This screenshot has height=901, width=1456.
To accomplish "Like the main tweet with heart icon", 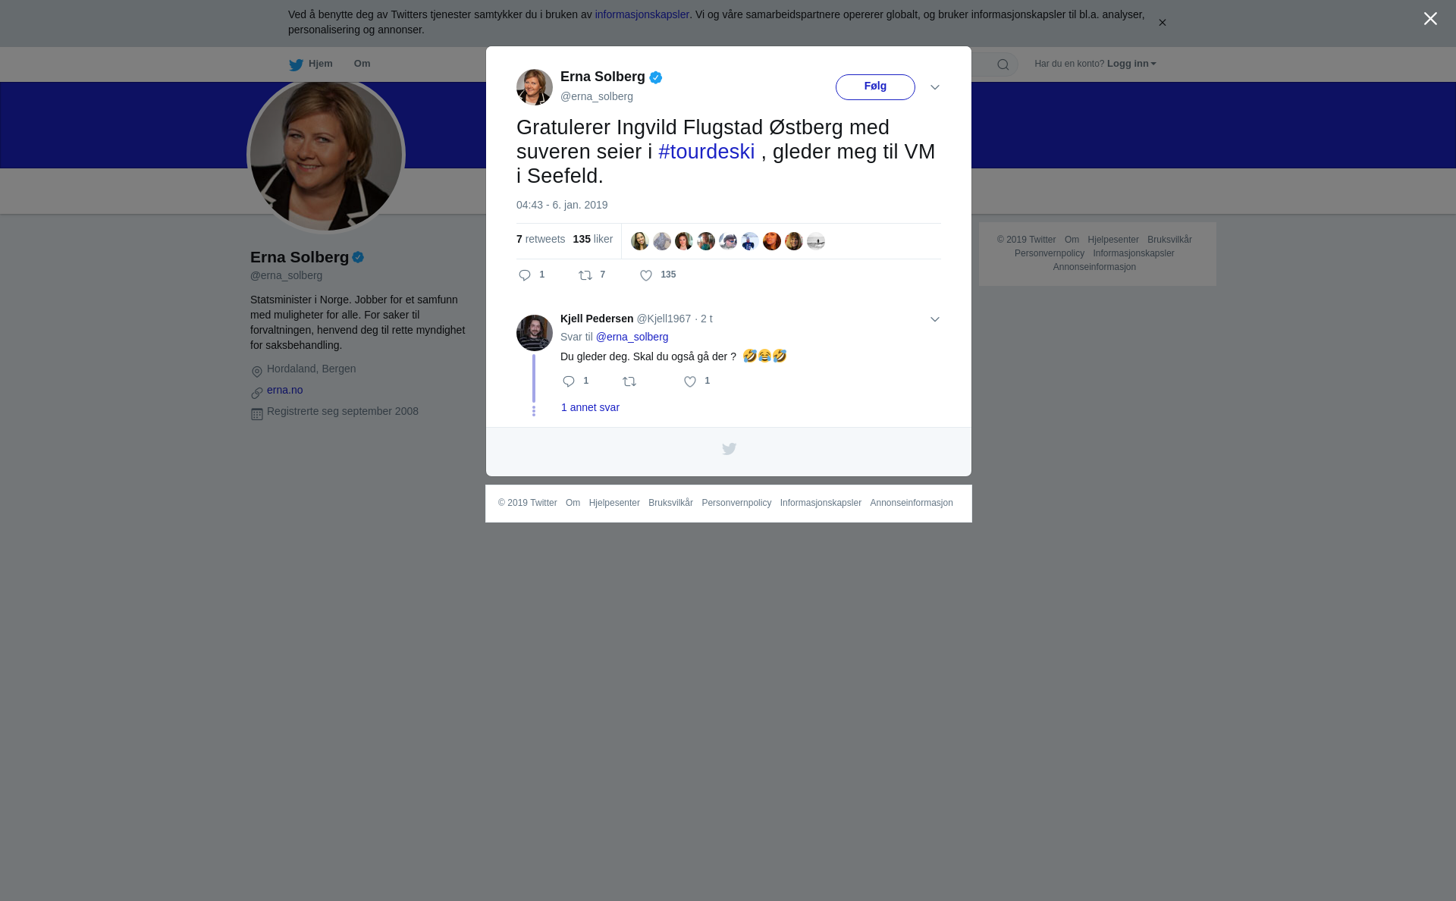I will pyautogui.click(x=646, y=275).
